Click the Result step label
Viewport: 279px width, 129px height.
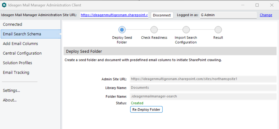coord(218,38)
